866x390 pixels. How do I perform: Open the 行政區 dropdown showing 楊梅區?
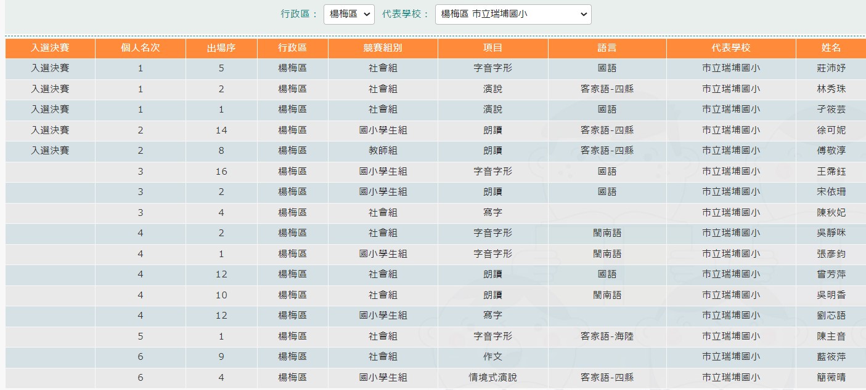pyautogui.click(x=349, y=14)
